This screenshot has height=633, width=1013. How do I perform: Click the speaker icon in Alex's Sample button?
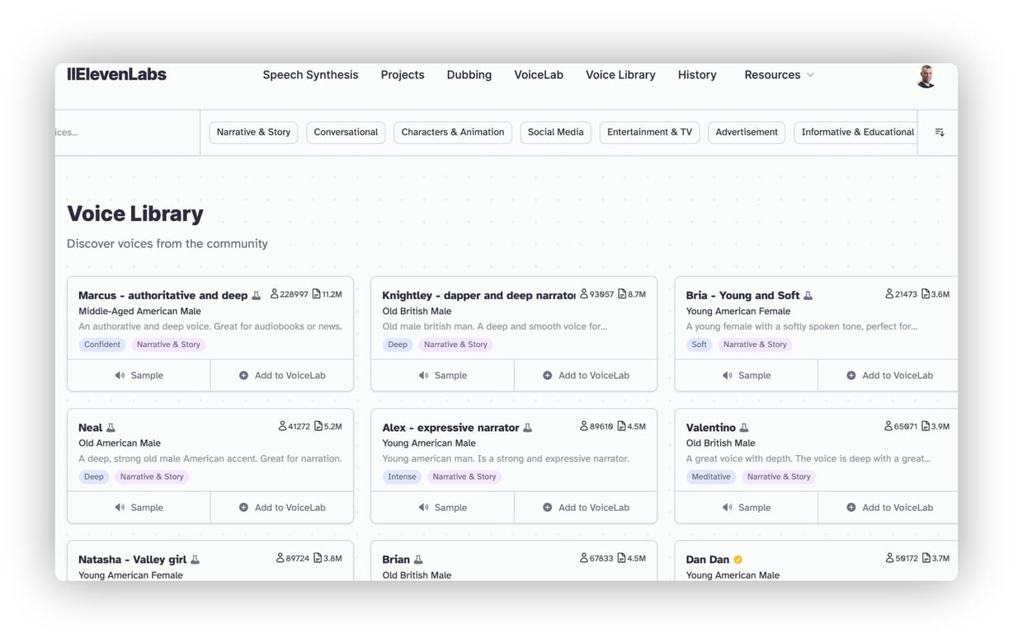[423, 508]
